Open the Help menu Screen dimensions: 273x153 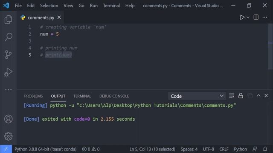(x=130, y=6)
